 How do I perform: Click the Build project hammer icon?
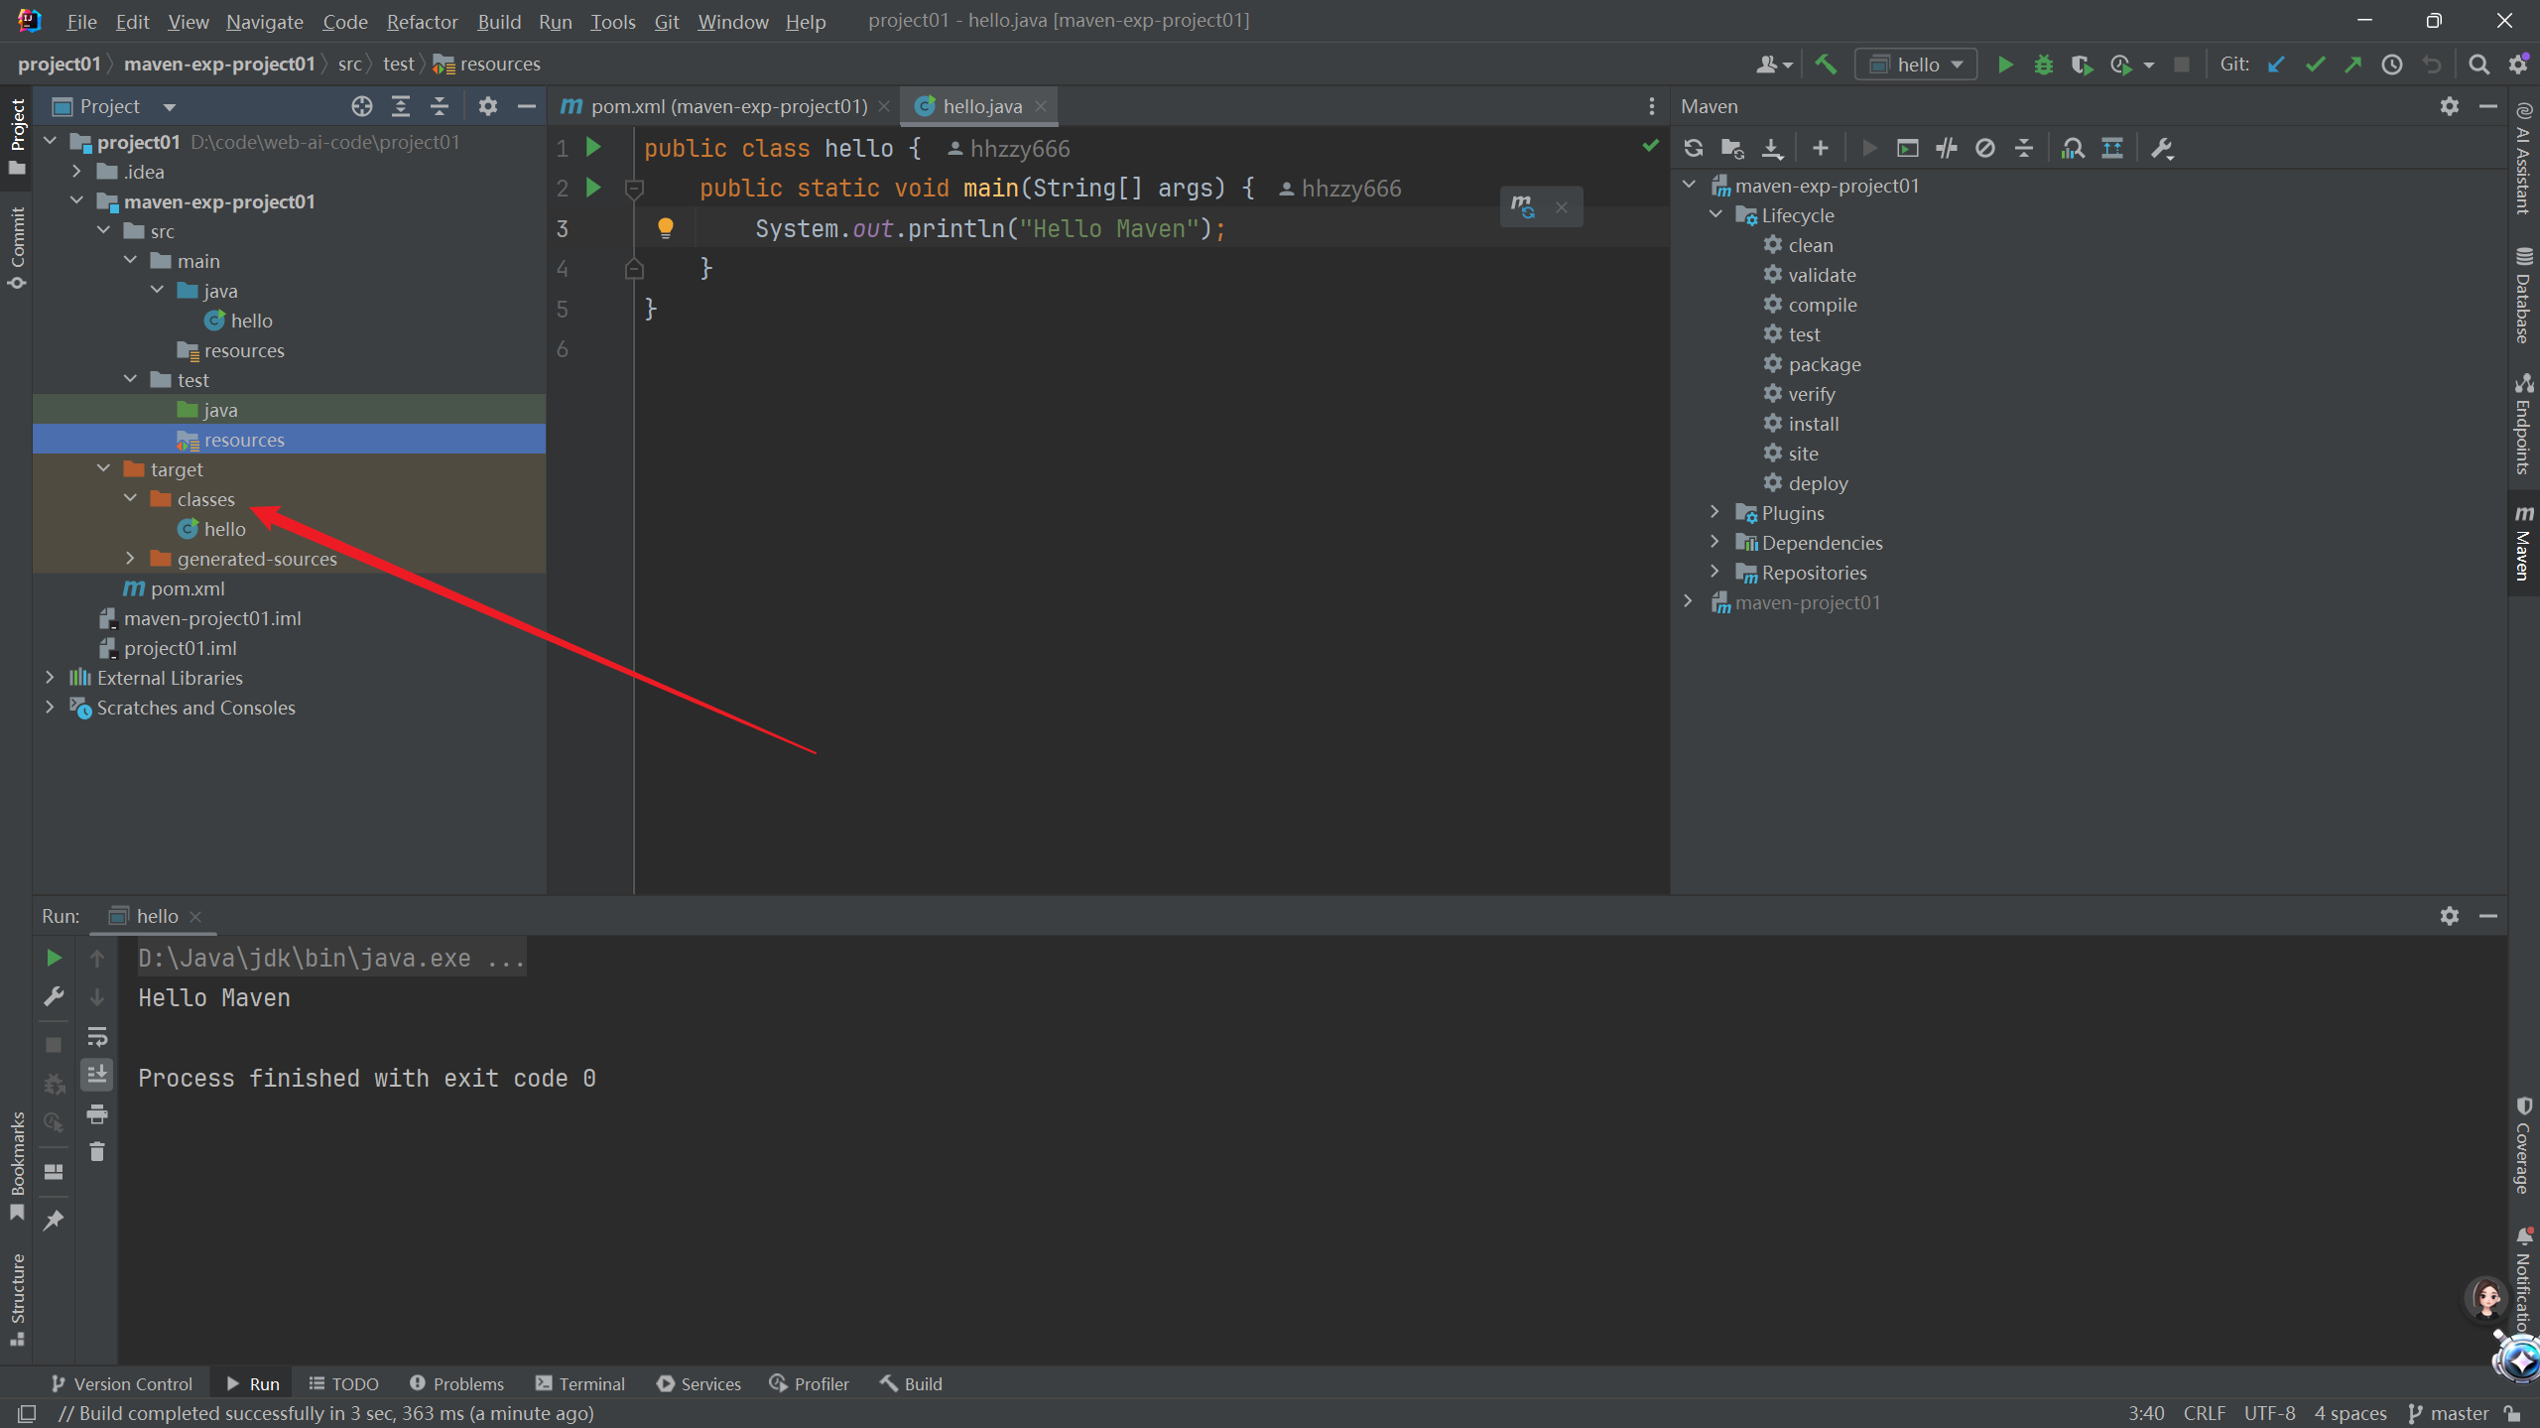click(1826, 65)
